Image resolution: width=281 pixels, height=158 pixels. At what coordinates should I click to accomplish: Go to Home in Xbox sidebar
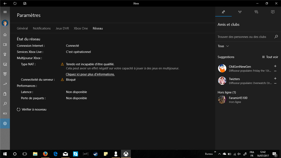pos(5,35)
